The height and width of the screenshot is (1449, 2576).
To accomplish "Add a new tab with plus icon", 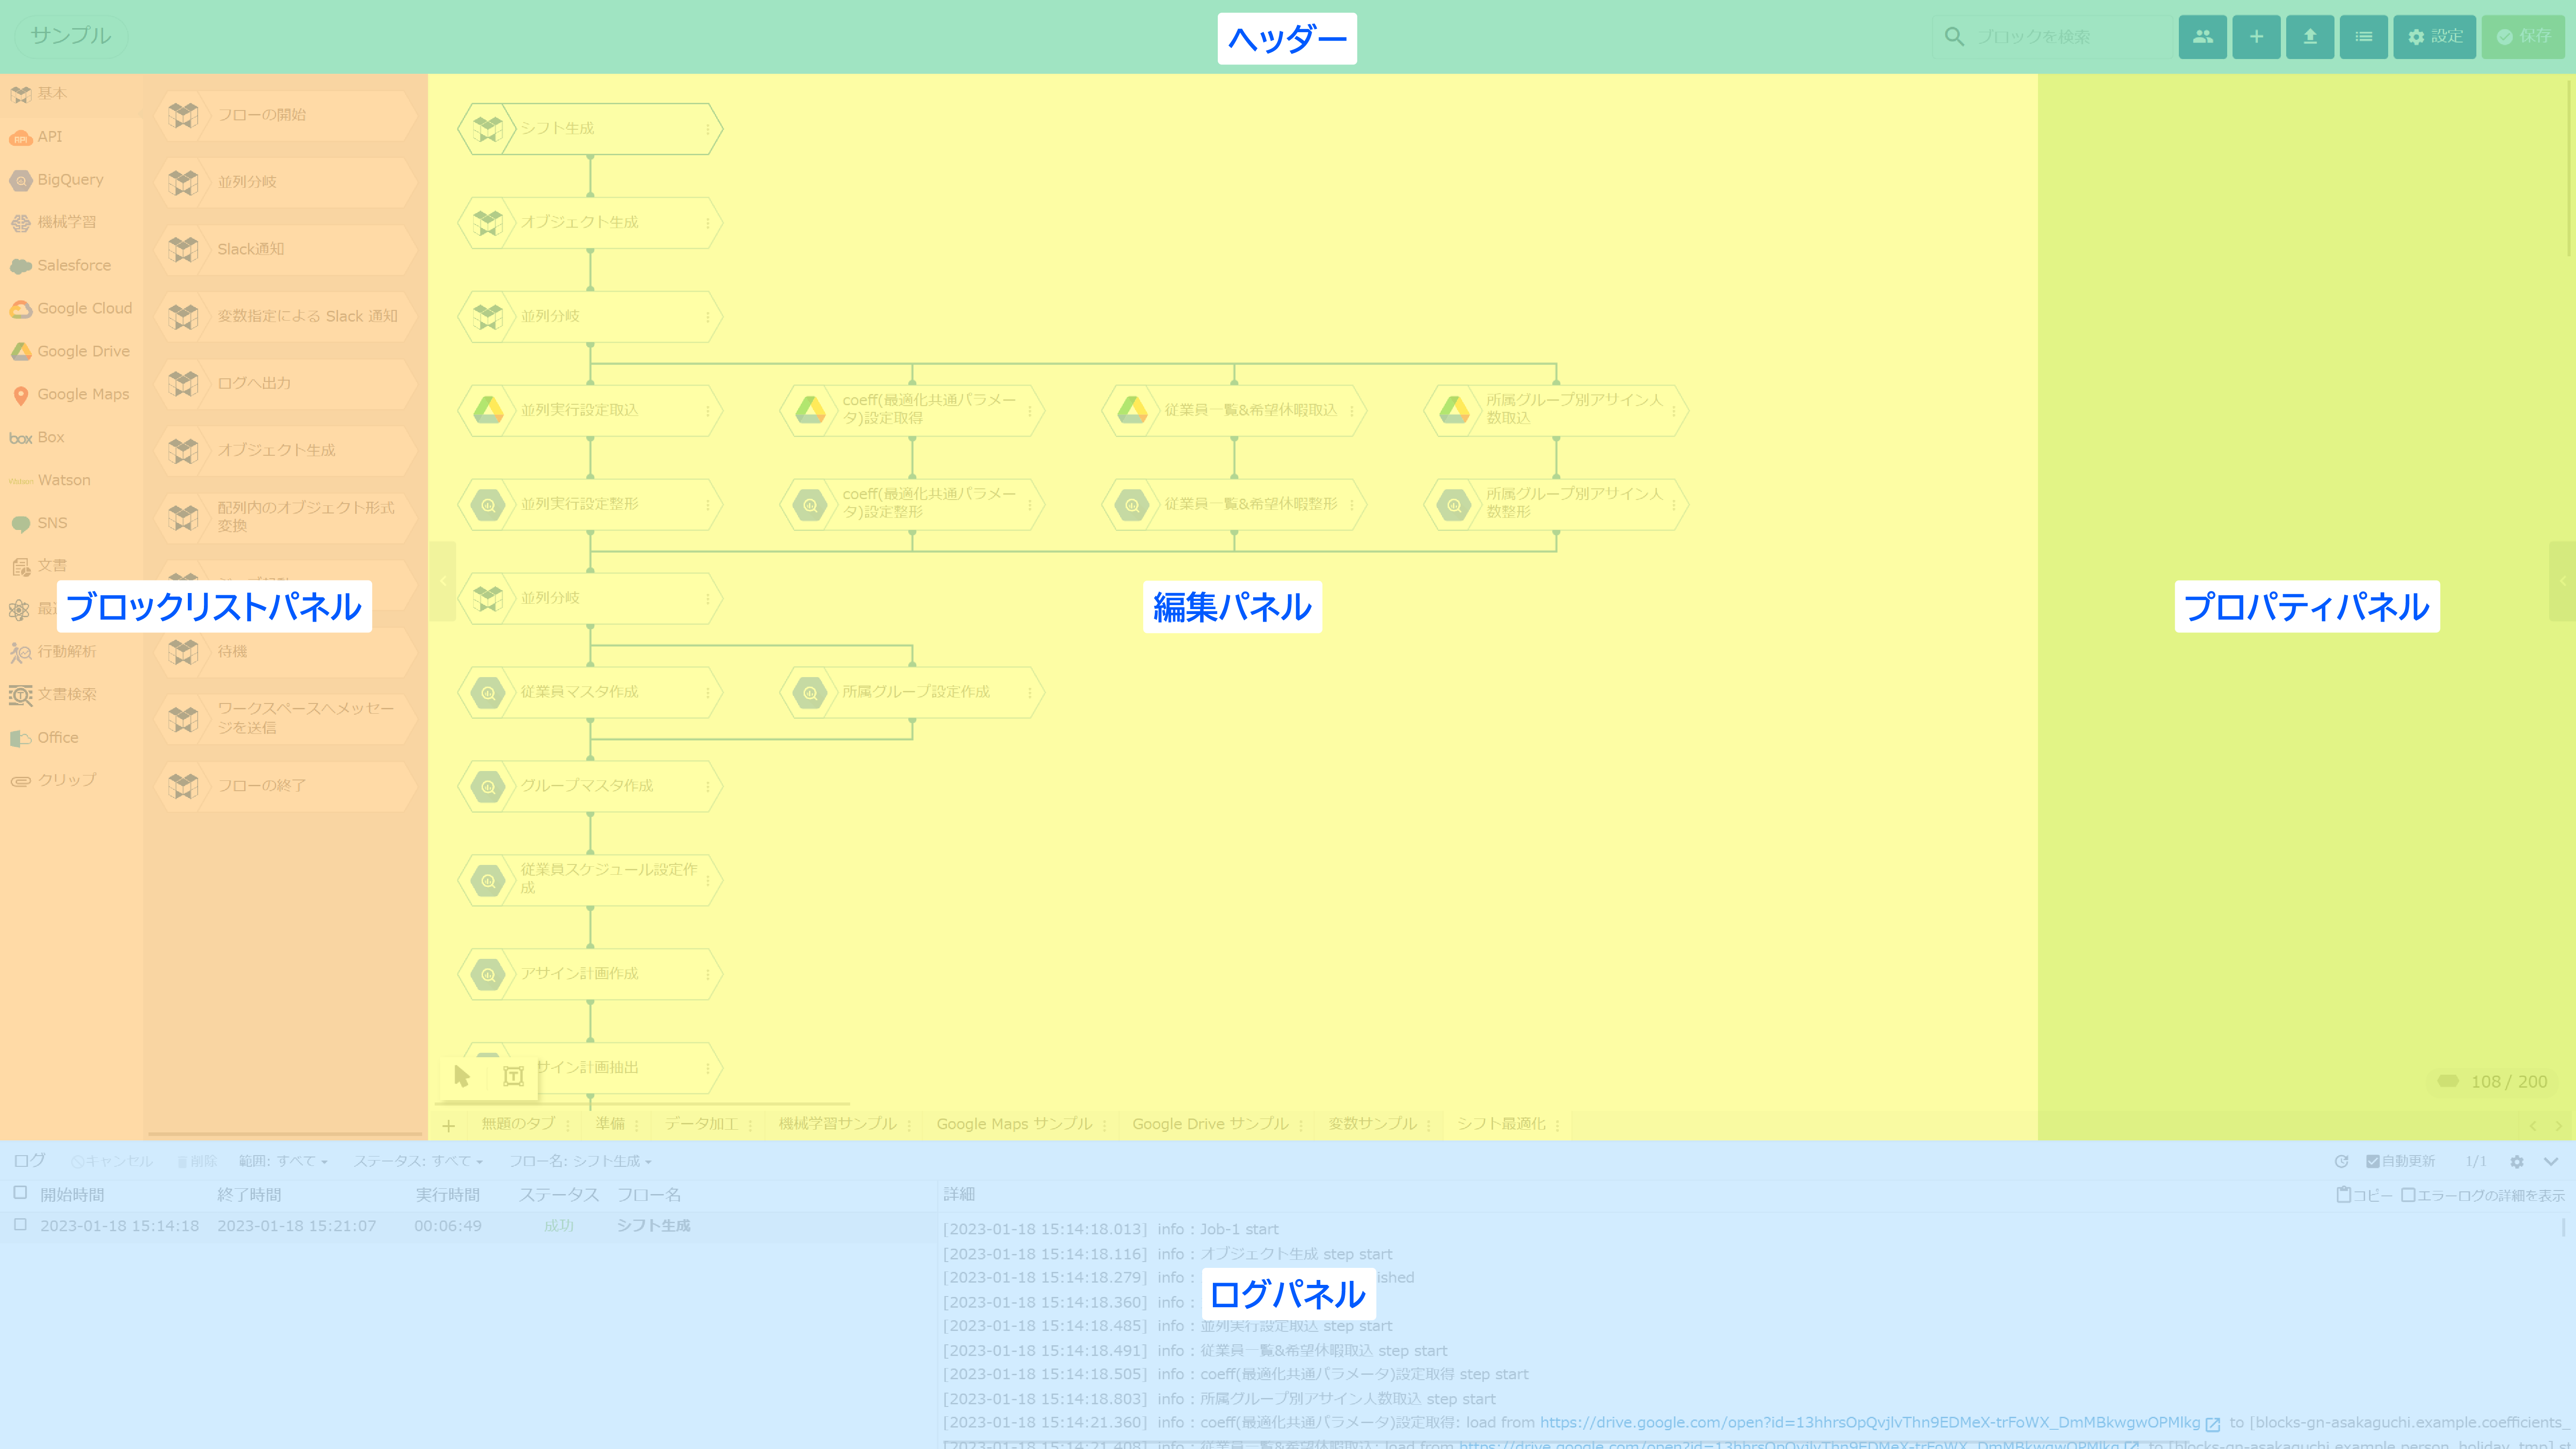I will (x=449, y=1126).
